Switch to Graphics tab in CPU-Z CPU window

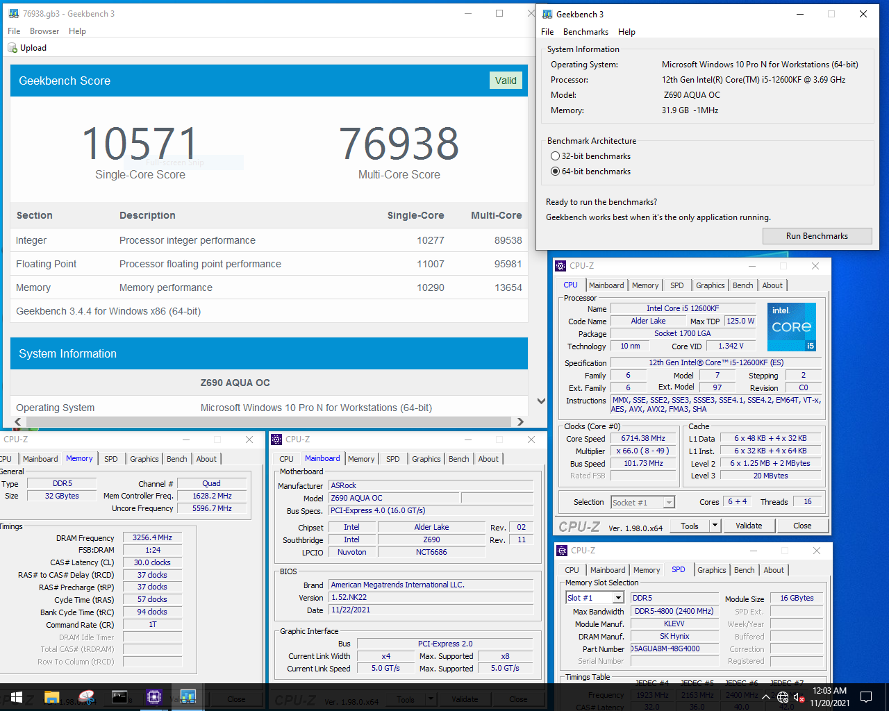pos(711,285)
